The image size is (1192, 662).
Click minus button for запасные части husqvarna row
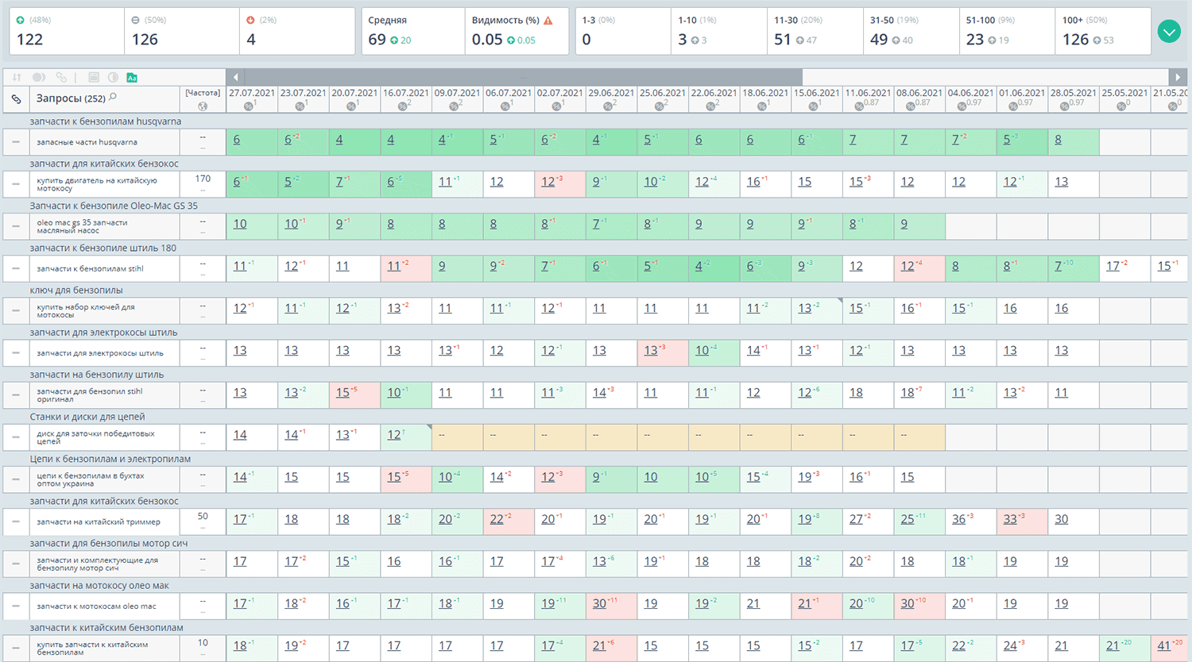16,142
